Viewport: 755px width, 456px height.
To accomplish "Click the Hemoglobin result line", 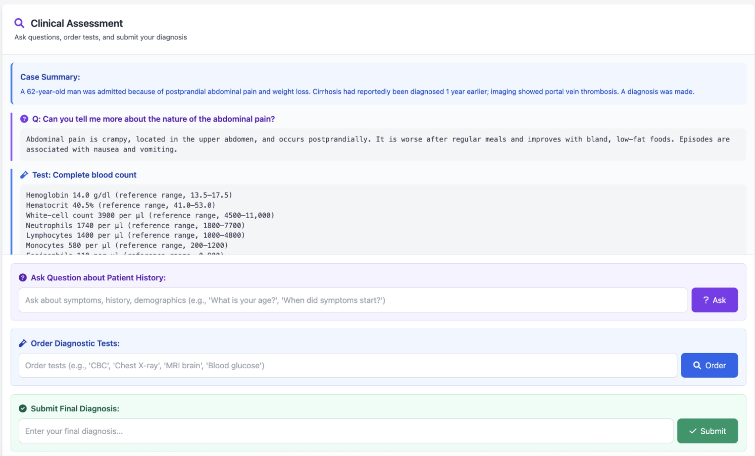I will pyautogui.click(x=129, y=195).
